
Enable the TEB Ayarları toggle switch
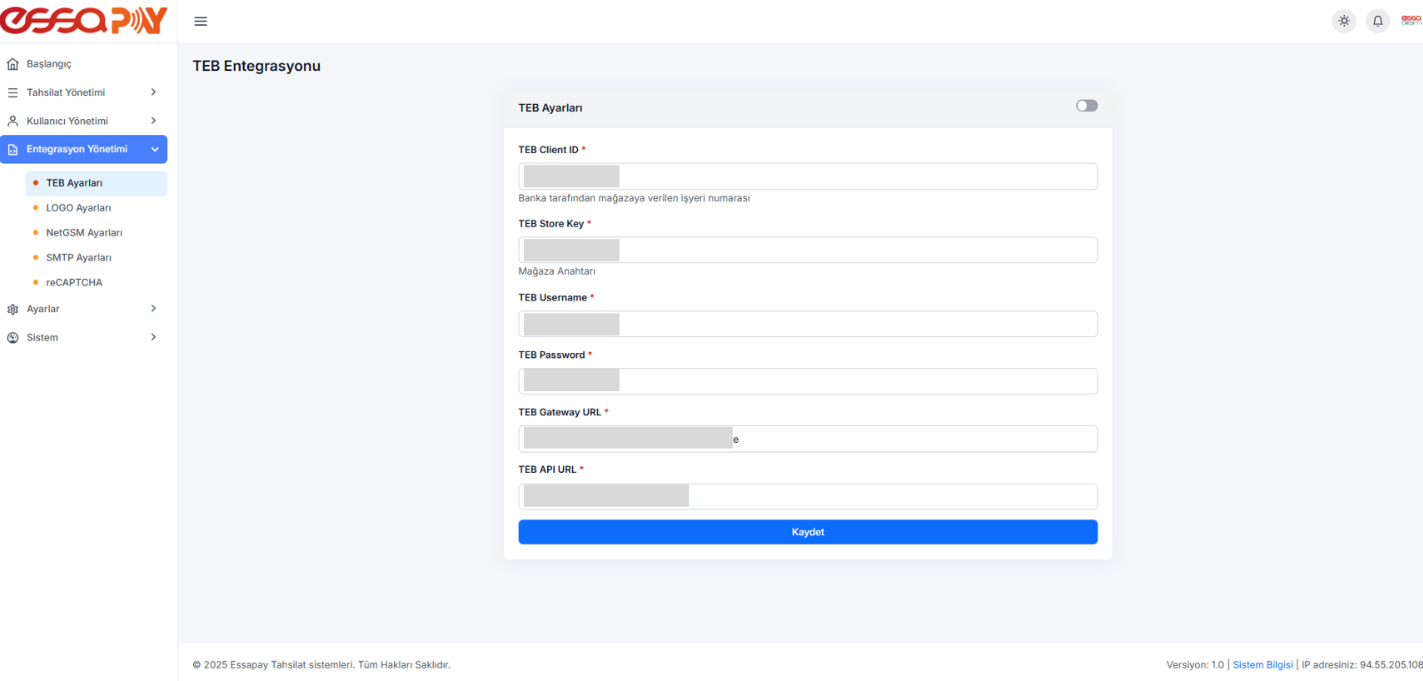coord(1087,106)
